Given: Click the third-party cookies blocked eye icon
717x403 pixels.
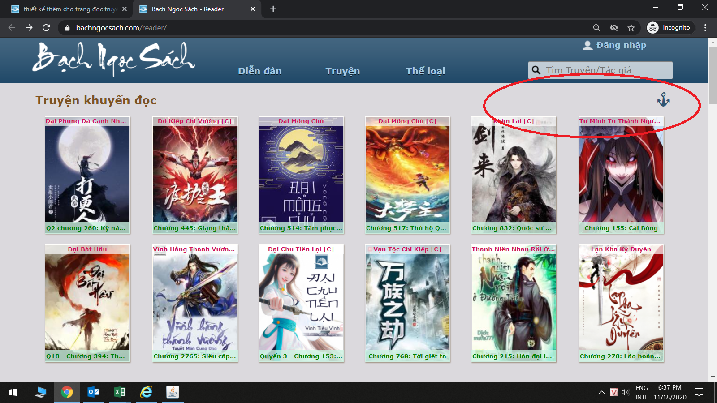Looking at the screenshot, I should (x=614, y=28).
